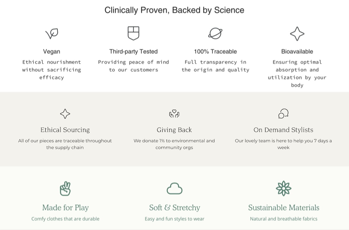349x230 pixels.
Task: Click the shield icon above Third-party Tested
Action: click(133, 33)
